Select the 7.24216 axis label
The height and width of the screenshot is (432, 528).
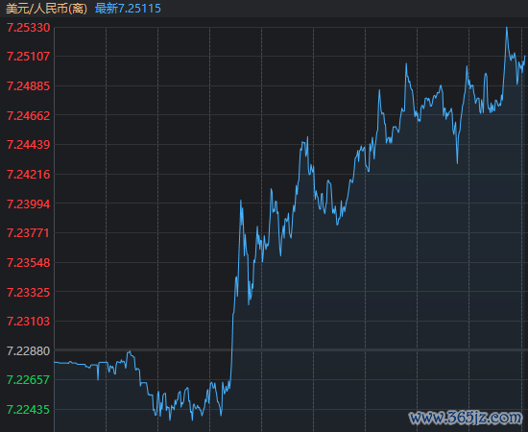pyautogui.click(x=28, y=175)
